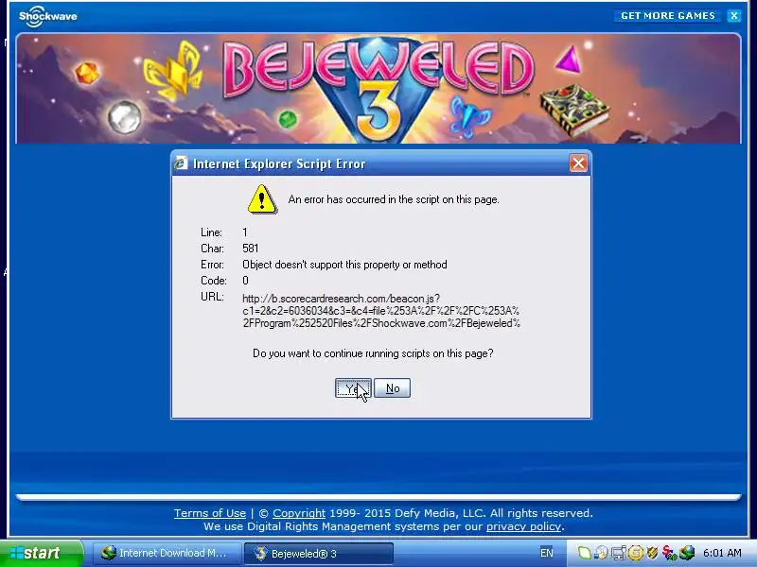Close the Script Error dialog
The width and height of the screenshot is (757, 567).
tap(578, 163)
